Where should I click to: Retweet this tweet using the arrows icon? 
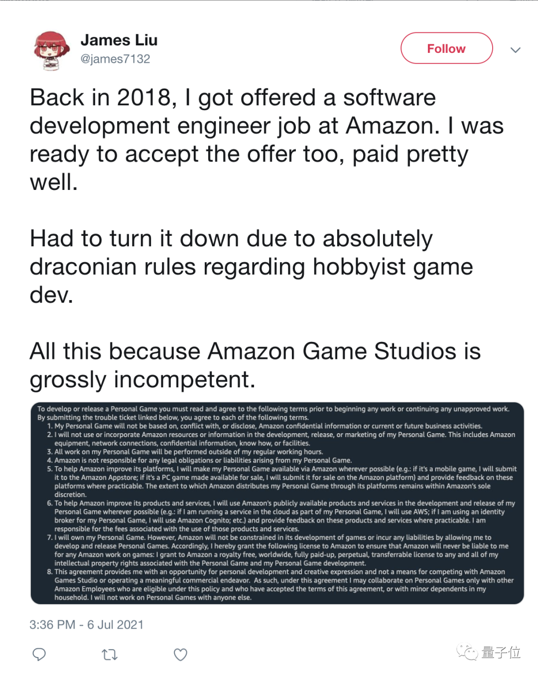(110, 654)
